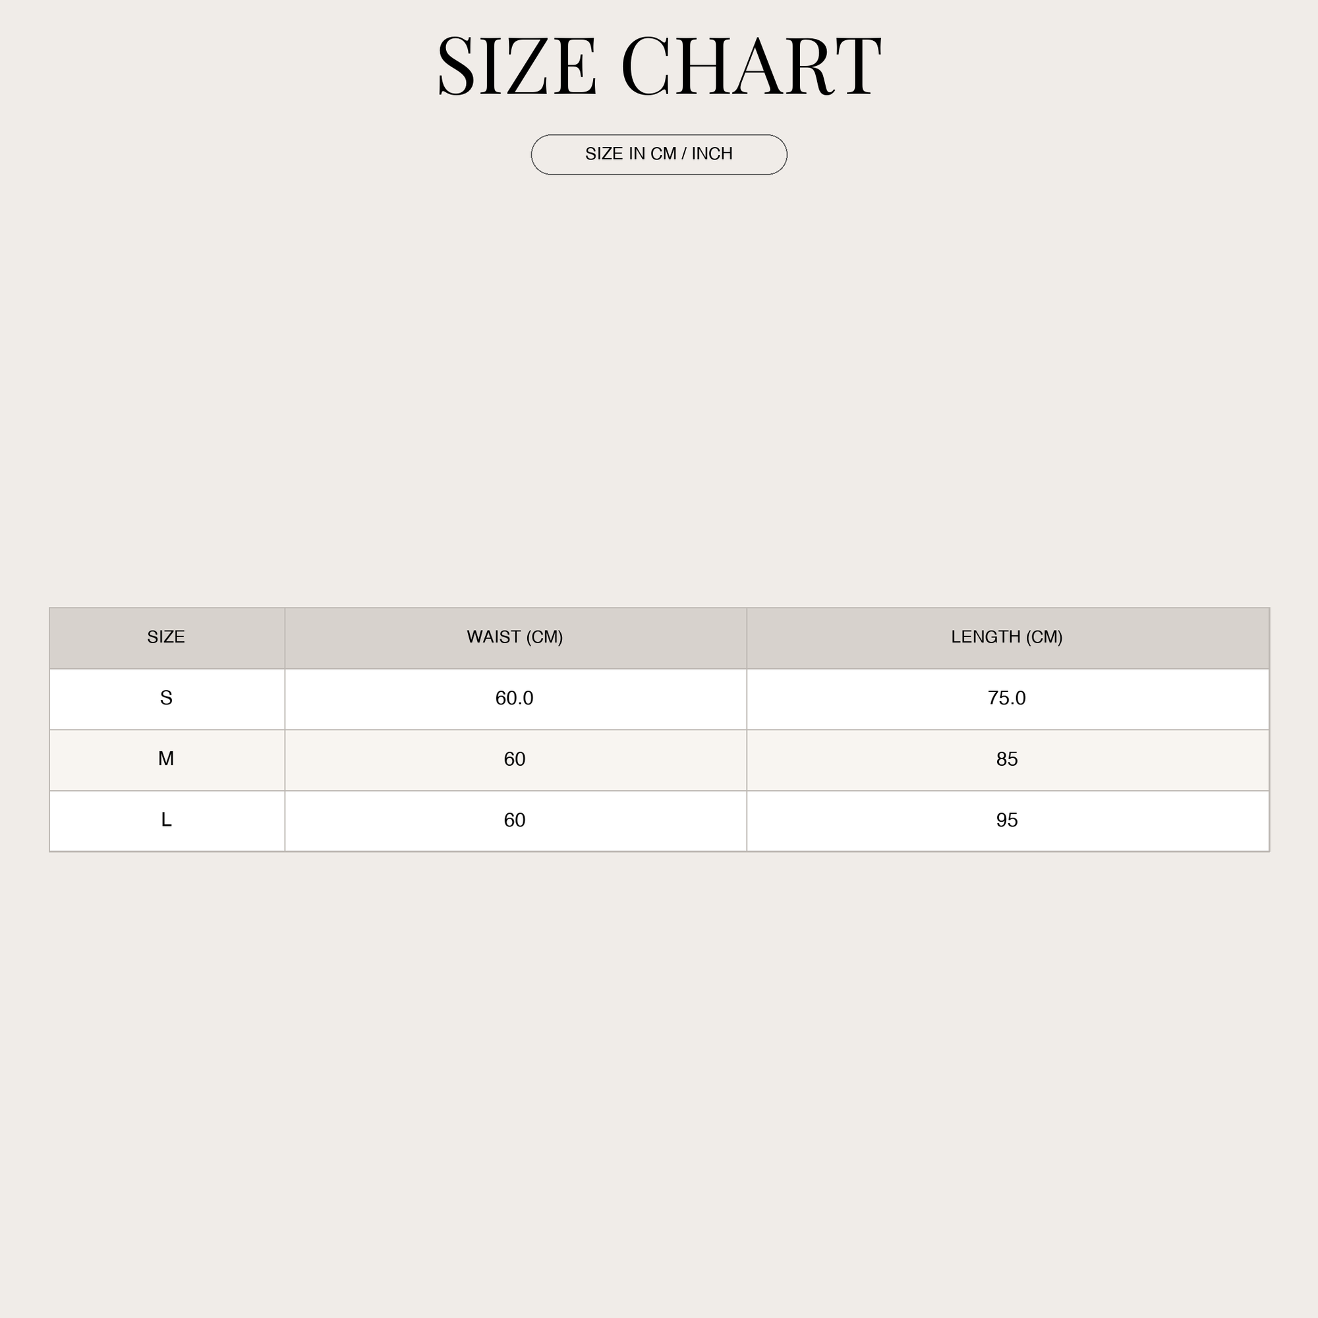Click the S size cell

pyautogui.click(x=167, y=699)
